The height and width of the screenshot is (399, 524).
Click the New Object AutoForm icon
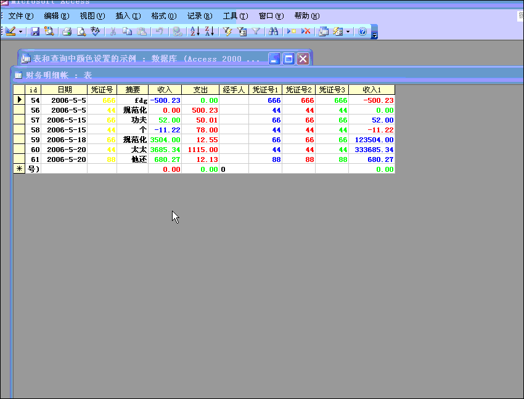click(338, 31)
